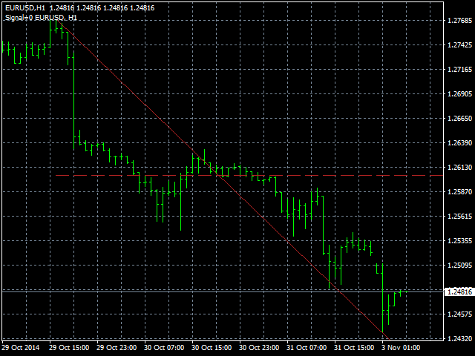Click the 29 Oct 2014 date label
This screenshot has width=475, height=356.
[21, 347]
